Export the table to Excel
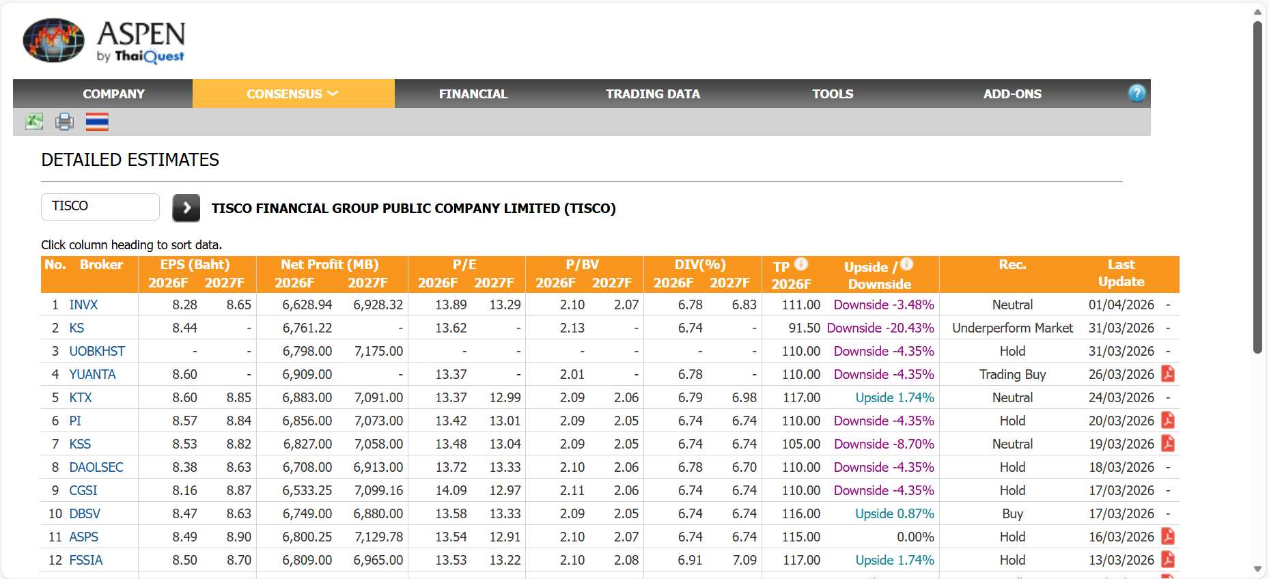Screen dimensions: 1269x579 point(34,122)
